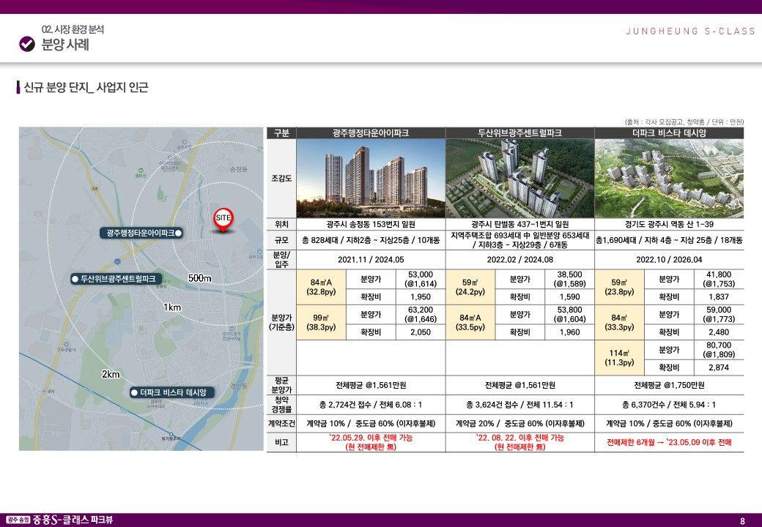Open the 더파크 비스타 데시앙 aerial rendering
The height and width of the screenshot is (527, 762).
coord(669,178)
